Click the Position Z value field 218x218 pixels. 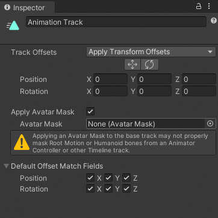click(199, 79)
